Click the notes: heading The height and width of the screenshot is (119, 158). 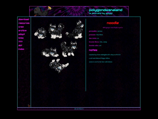(93, 50)
